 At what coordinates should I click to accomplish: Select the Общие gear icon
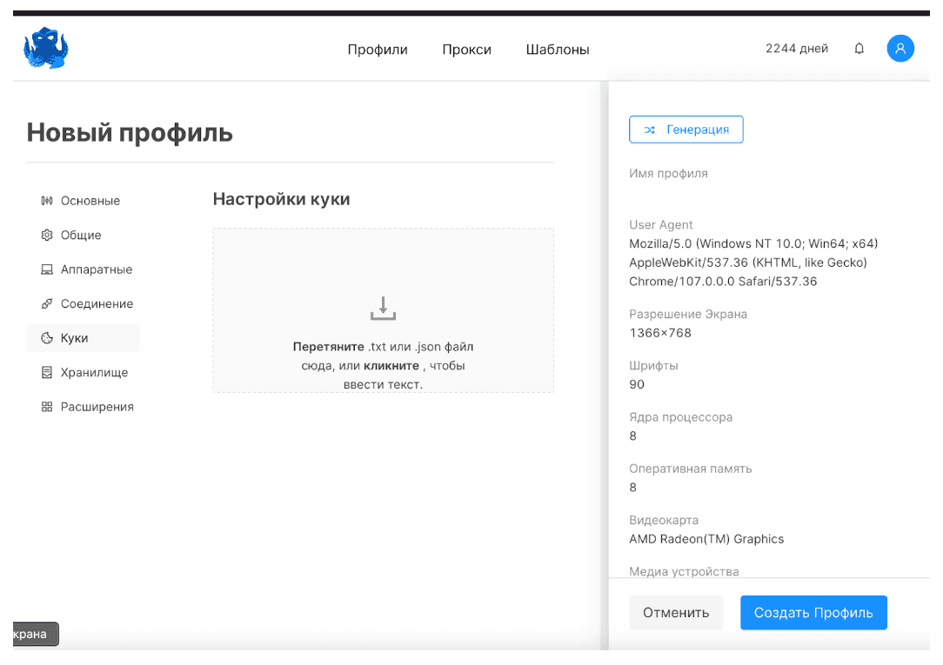(49, 235)
